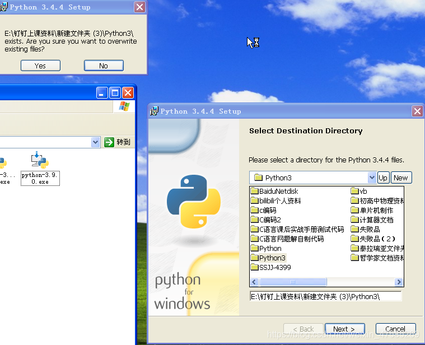The height and width of the screenshot is (345, 425).
Task: Create a new folder with New button
Action: [401, 178]
